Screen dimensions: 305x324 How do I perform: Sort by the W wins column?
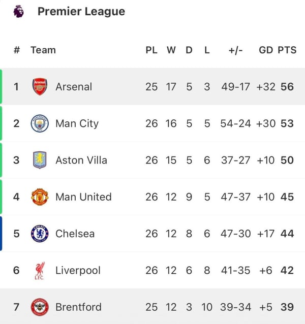pyautogui.click(x=171, y=50)
